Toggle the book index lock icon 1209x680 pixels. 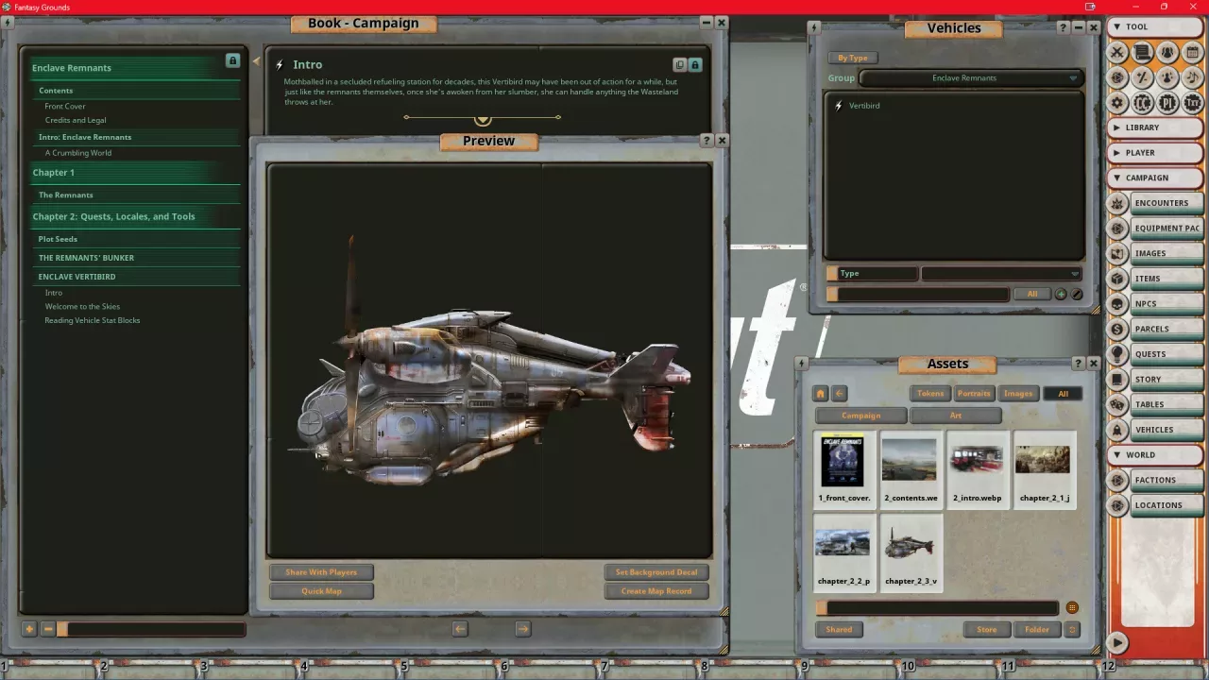pyautogui.click(x=232, y=60)
